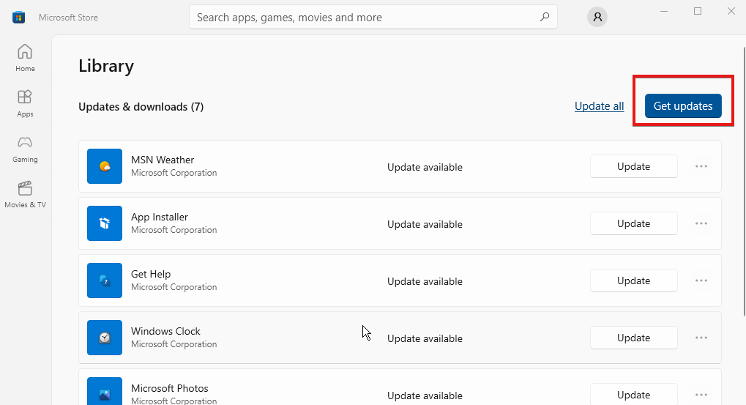This screenshot has width=746, height=405.
Task: Open more options for App Installer
Action: click(701, 223)
